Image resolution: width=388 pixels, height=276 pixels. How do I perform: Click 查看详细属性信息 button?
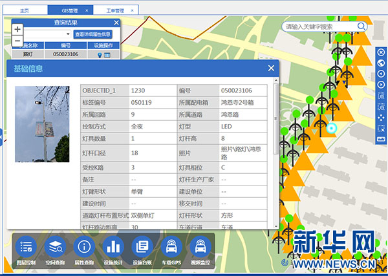[x=92, y=34]
